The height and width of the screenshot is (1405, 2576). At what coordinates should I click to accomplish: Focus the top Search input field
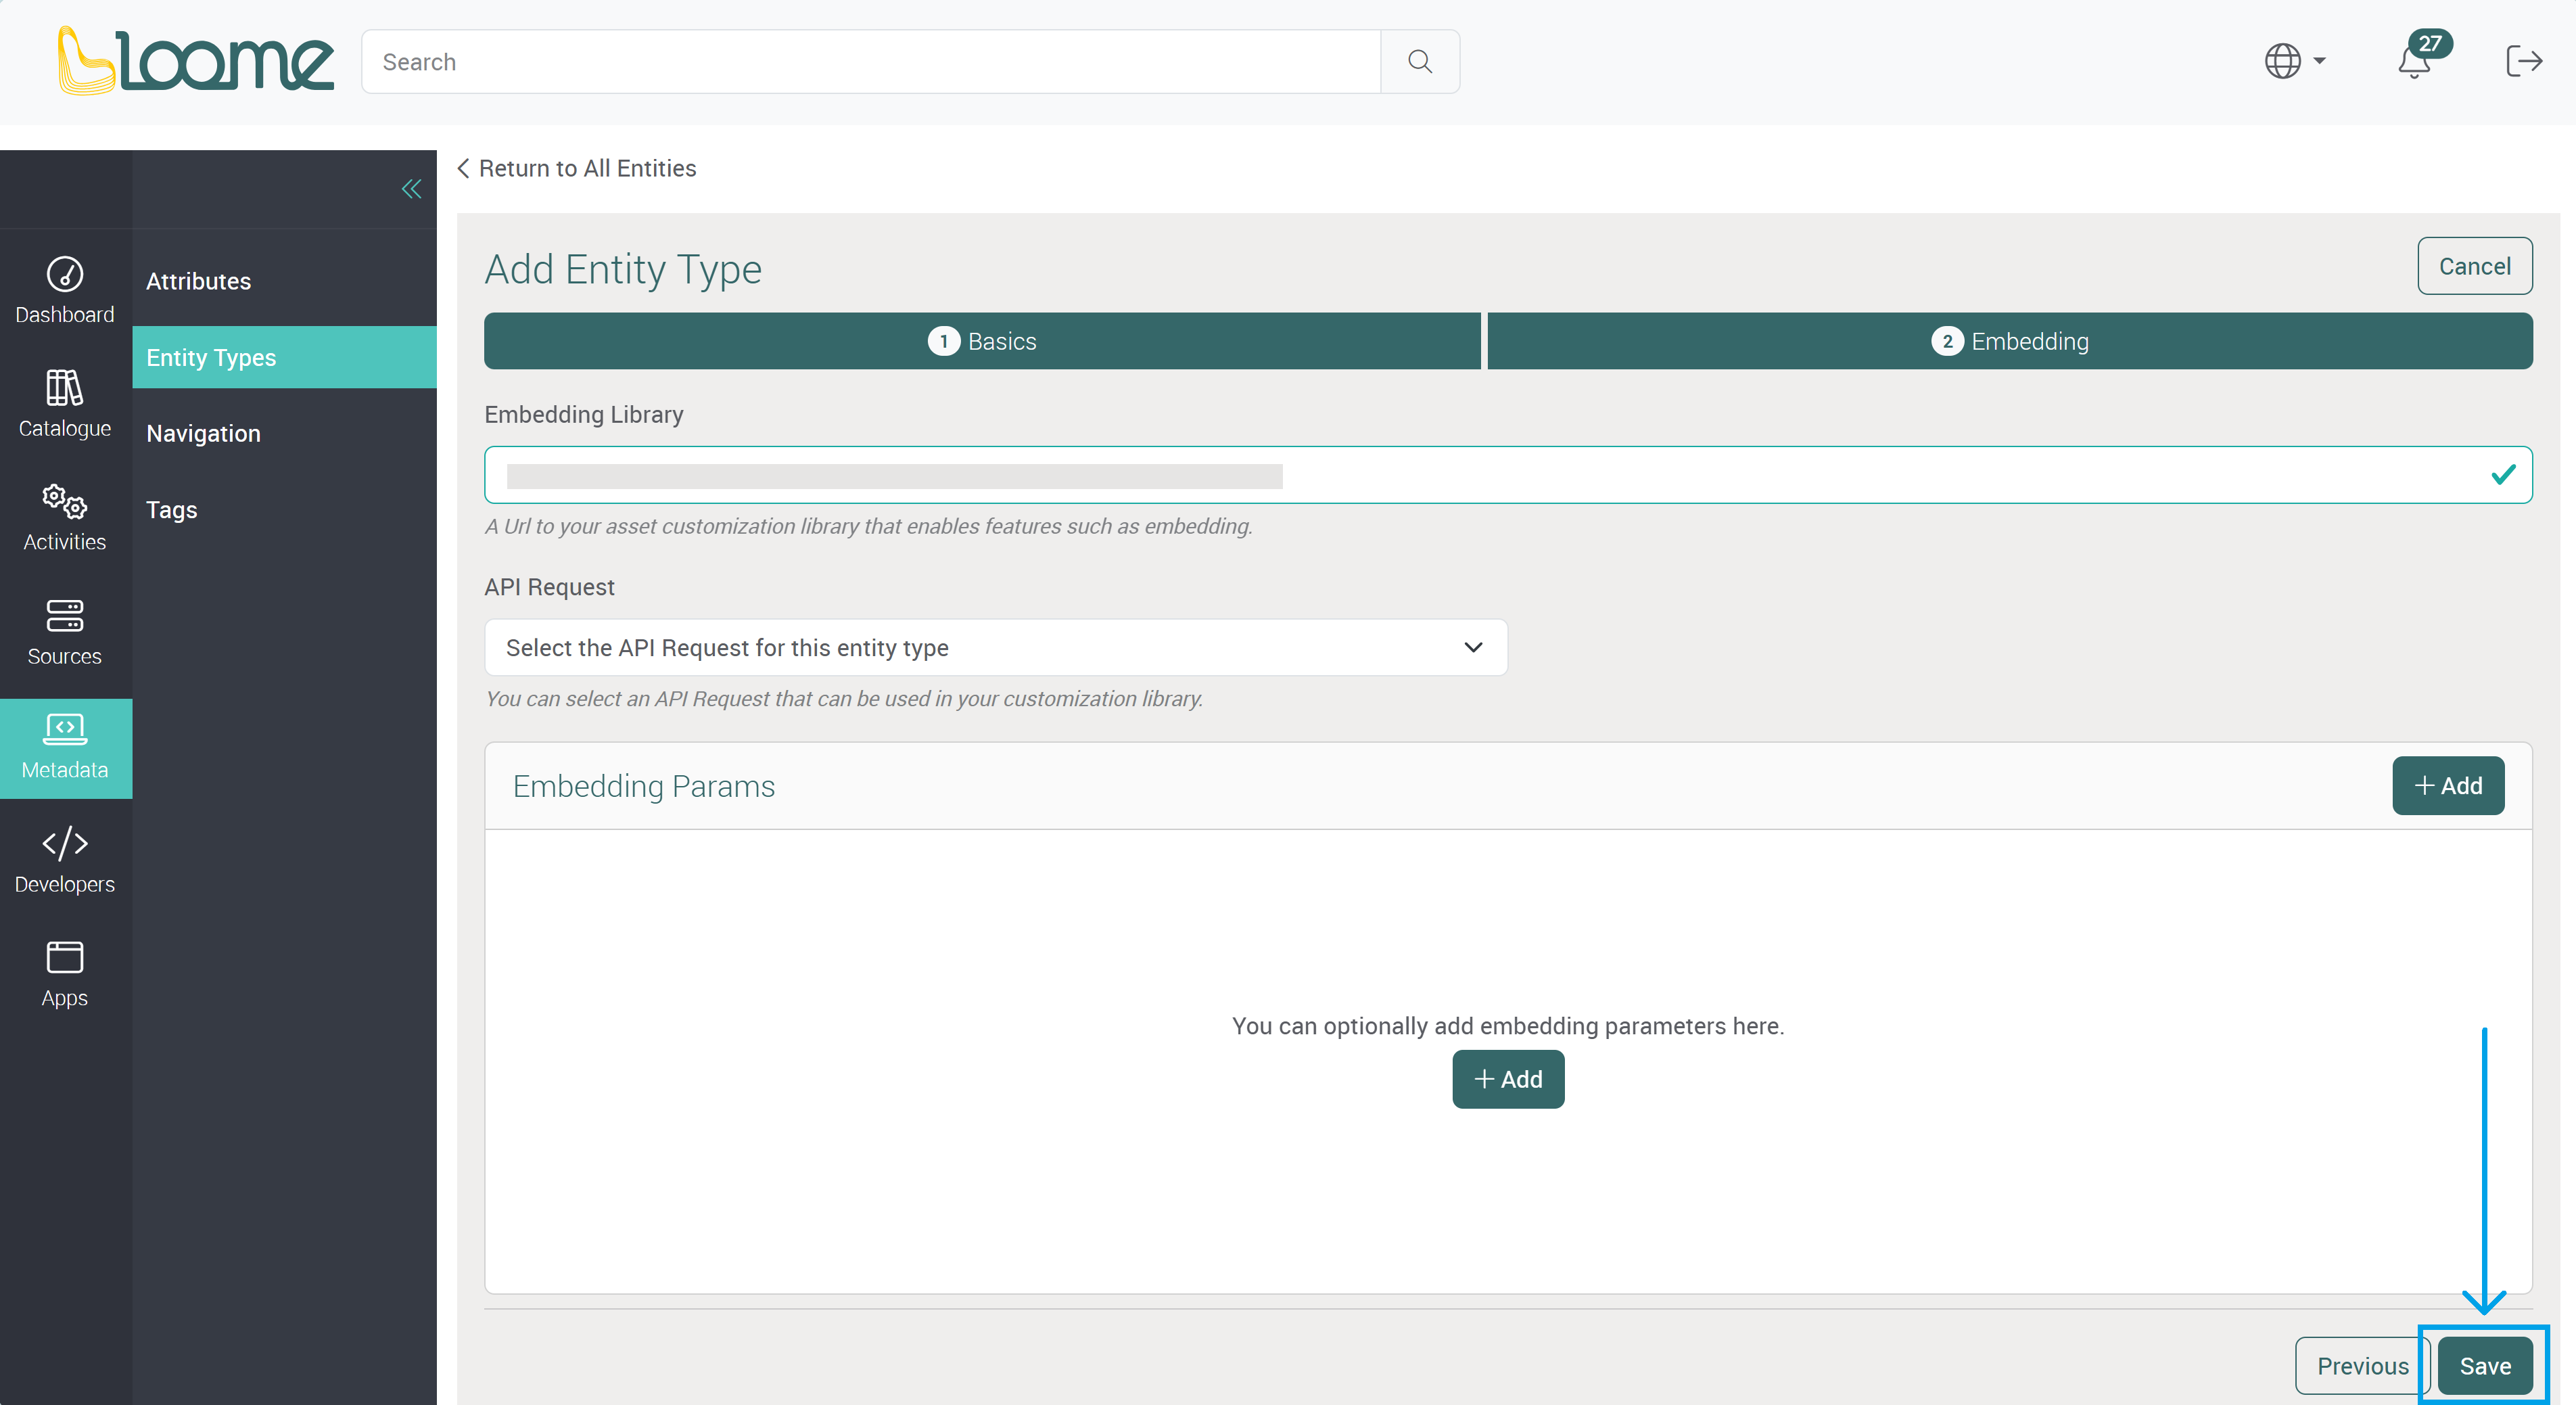click(x=871, y=62)
